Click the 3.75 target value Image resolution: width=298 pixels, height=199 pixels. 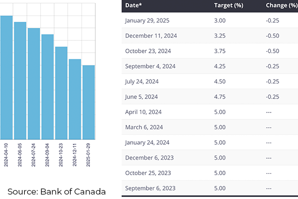(x=221, y=51)
